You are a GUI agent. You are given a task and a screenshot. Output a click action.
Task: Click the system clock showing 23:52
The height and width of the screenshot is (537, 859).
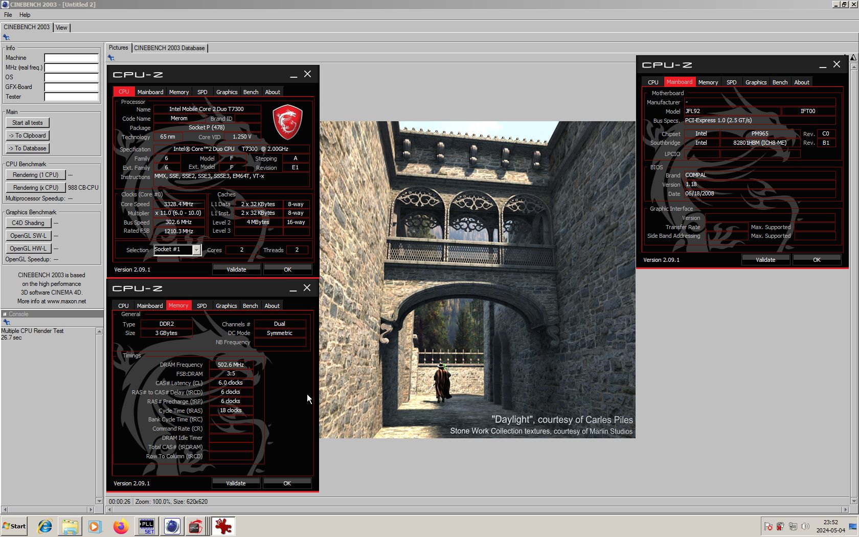[x=830, y=522]
